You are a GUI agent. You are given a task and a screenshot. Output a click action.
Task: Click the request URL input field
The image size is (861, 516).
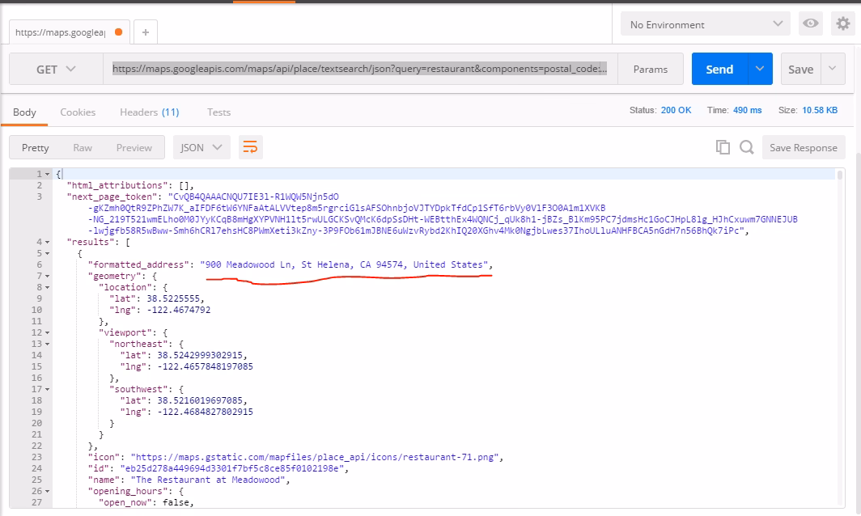(x=360, y=70)
